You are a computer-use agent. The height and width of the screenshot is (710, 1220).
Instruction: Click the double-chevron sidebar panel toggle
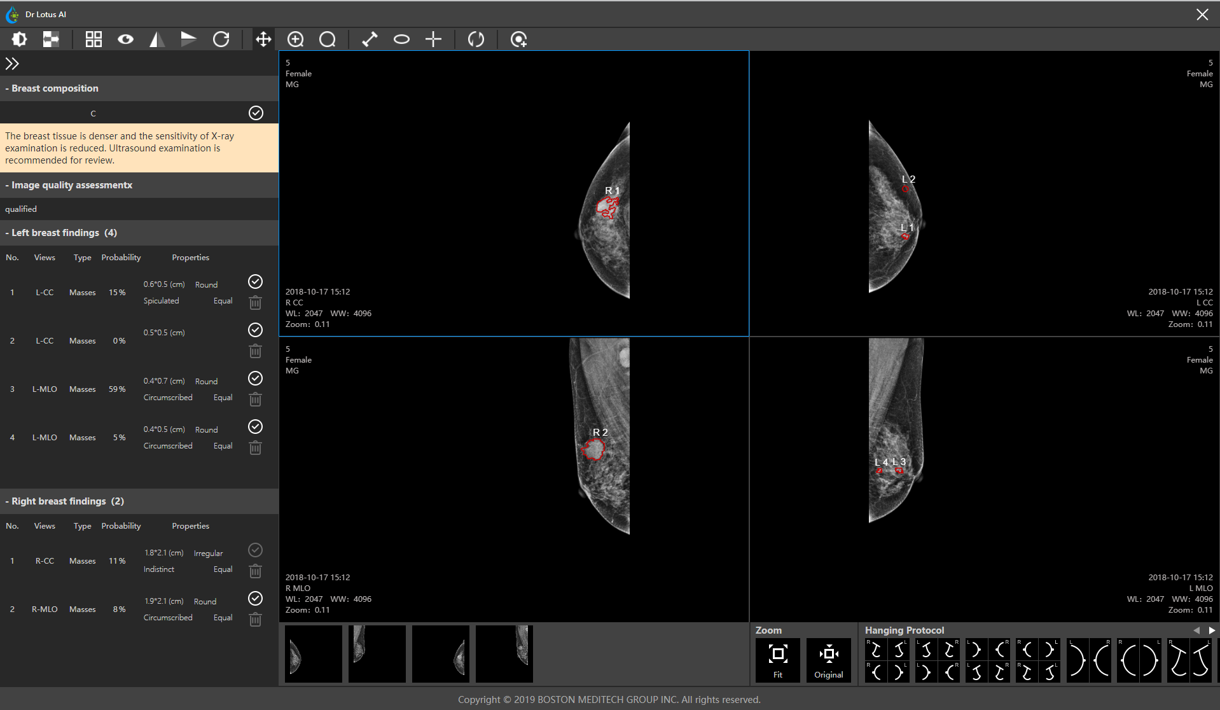click(x=12, y=64)
